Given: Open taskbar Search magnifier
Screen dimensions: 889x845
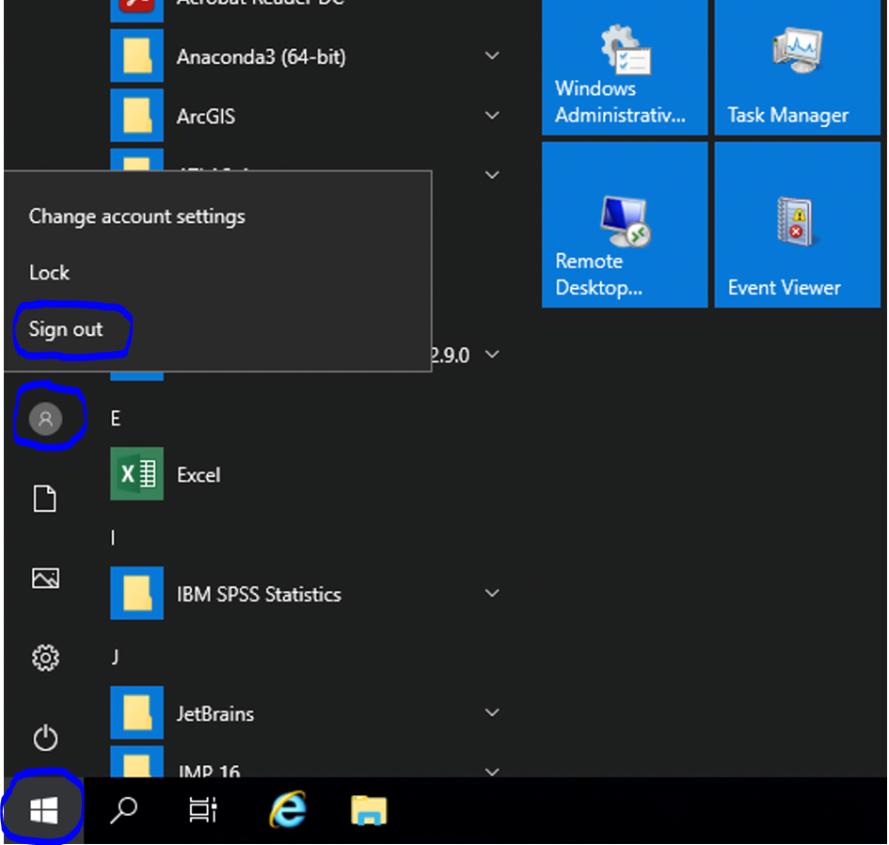Looking at the screenshot, I should [123, 810].
